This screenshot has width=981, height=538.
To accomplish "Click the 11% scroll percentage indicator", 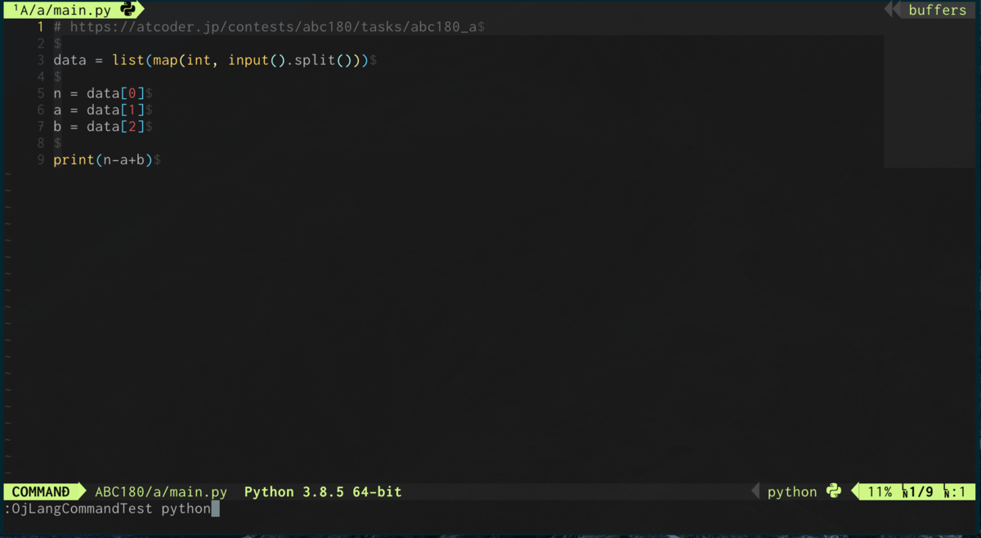I will tap(880, 491).
